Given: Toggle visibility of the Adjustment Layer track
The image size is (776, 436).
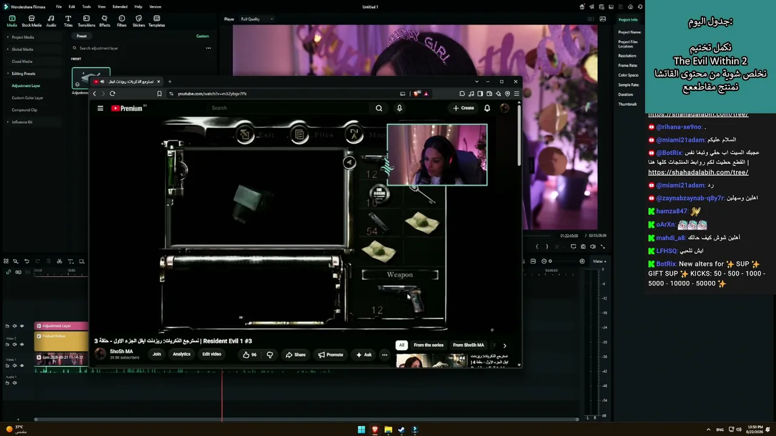Looking at the screenshot, I should tap(22, 326).
